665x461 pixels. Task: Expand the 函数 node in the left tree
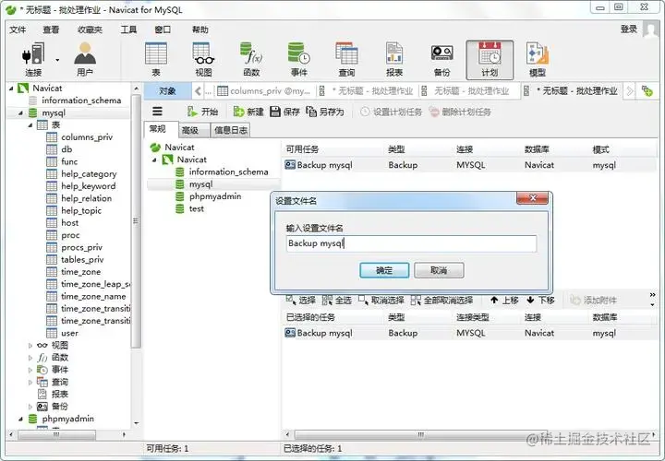pyautogui.click(x=30, y=358)
